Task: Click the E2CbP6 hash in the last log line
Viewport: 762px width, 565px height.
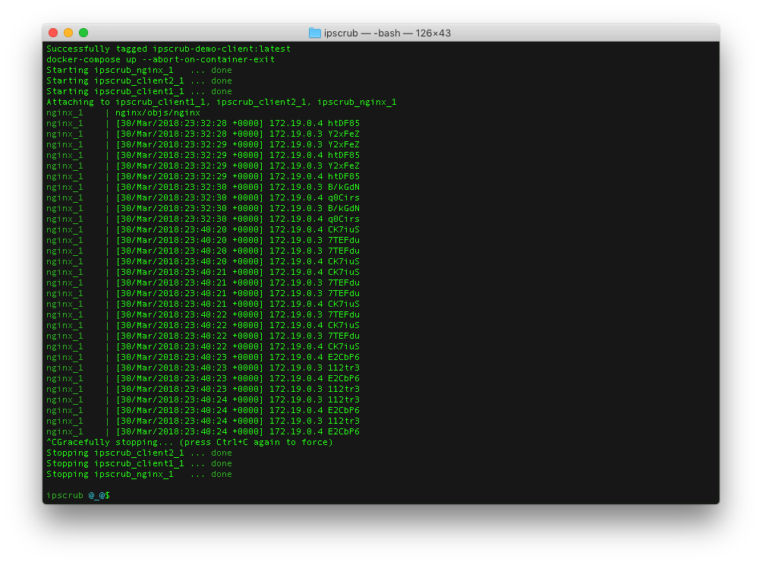Action: point(345,431)
